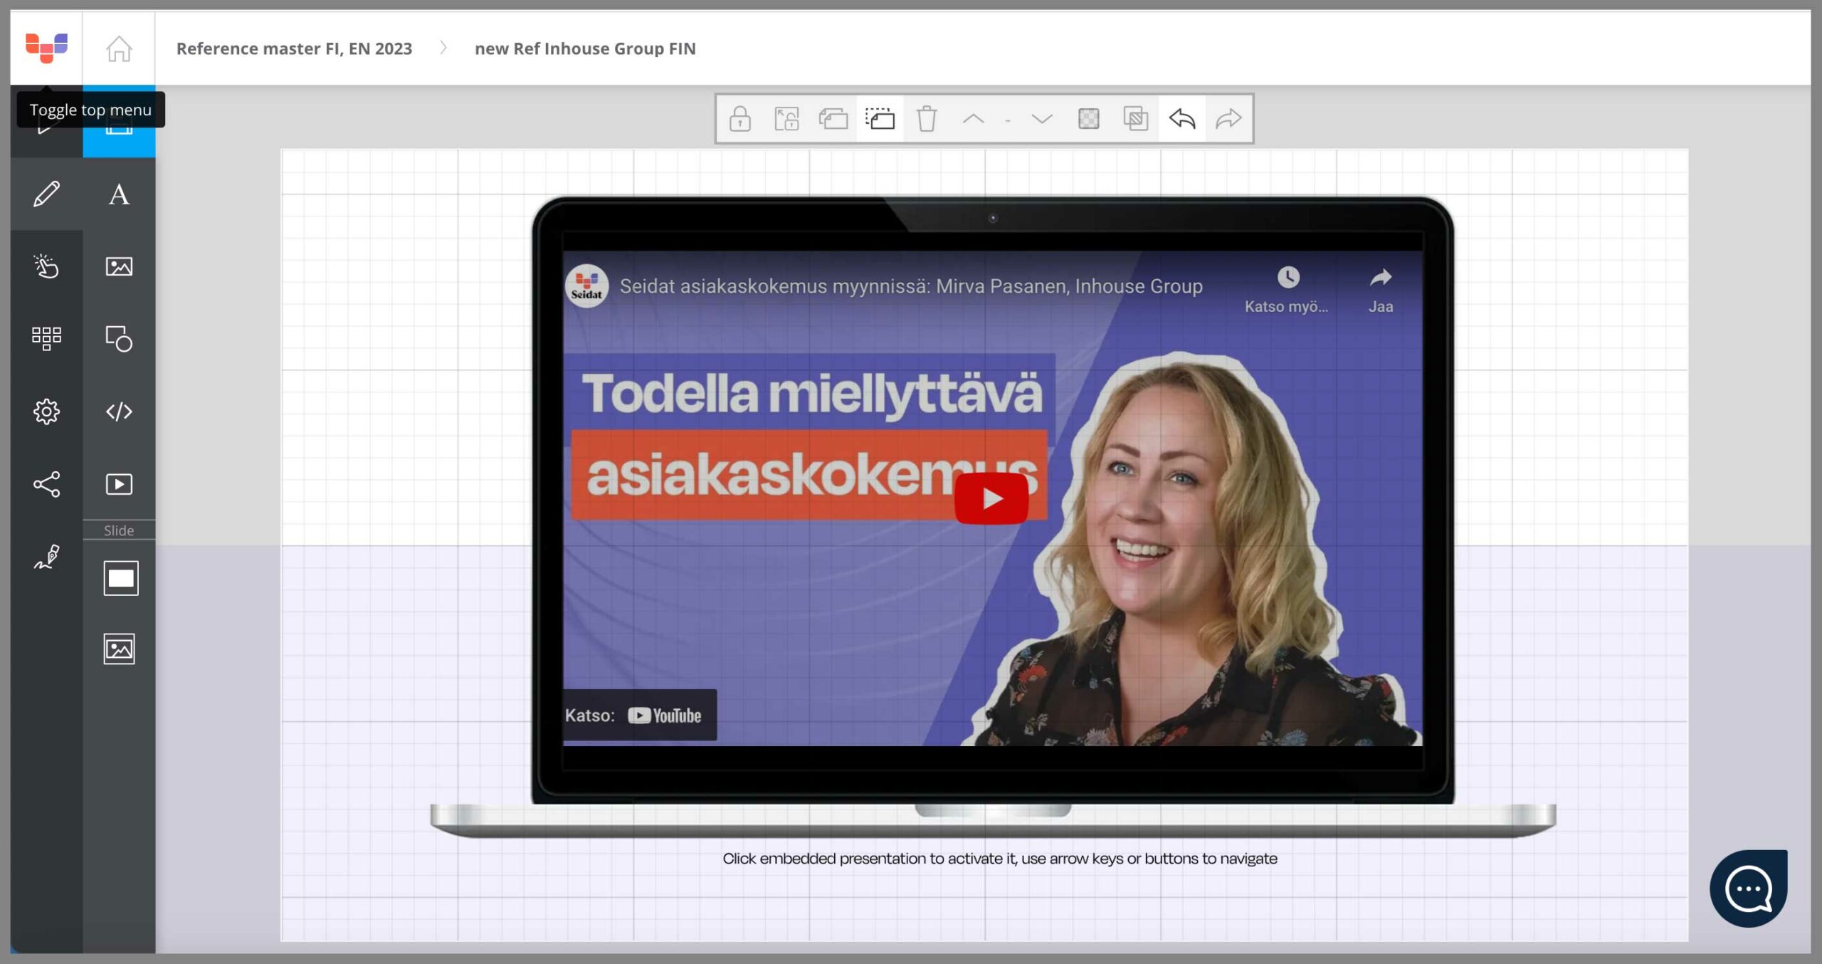Click the highlighted dashed-outline layer icon
1822x964 pixels.
(880, 118)
